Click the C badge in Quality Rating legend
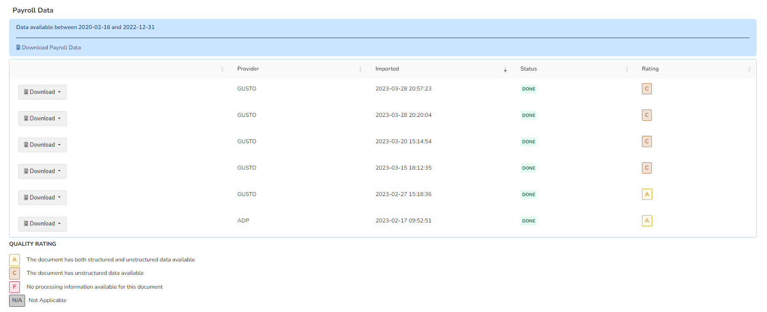This screenshot has height=312, width=767. [x=14, y=273]
